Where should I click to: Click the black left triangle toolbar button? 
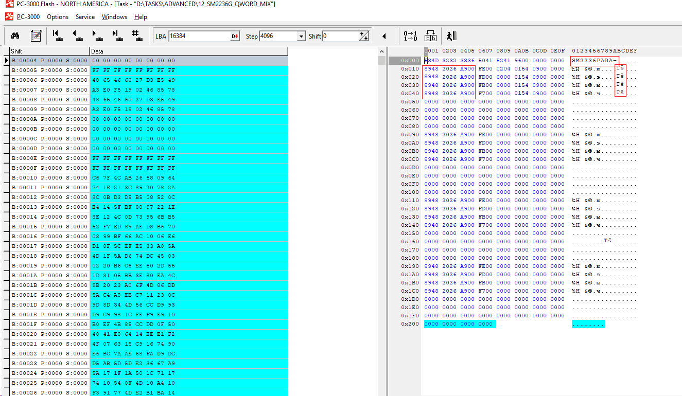[x=384, y=36]
